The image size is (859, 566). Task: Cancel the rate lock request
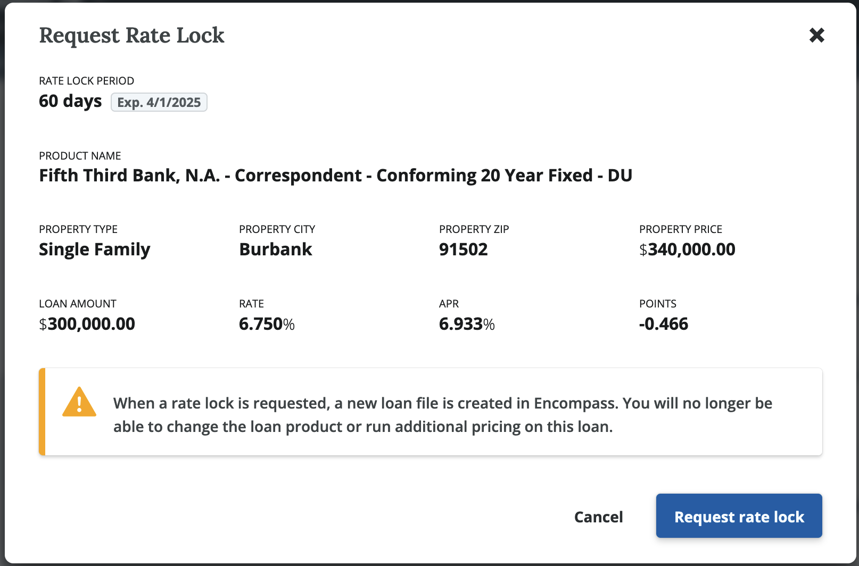[598, 517]
